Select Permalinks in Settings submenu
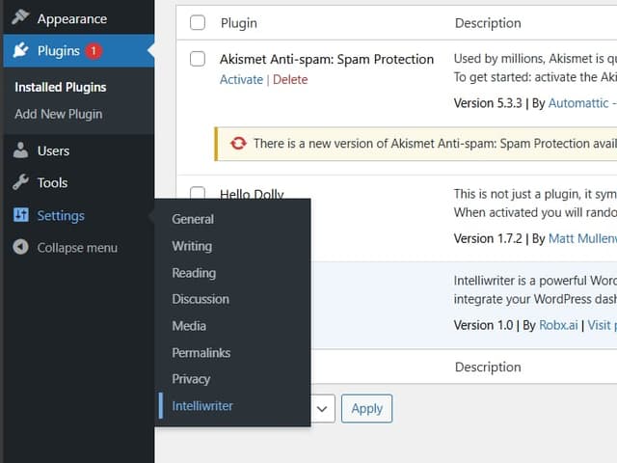 pyautogui.click(x=201, y=353)
